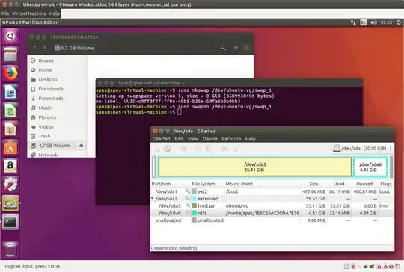The height and width of the screenshot is (272, 404).
Task: Click the Unused column header
Action: coord(364,184)
